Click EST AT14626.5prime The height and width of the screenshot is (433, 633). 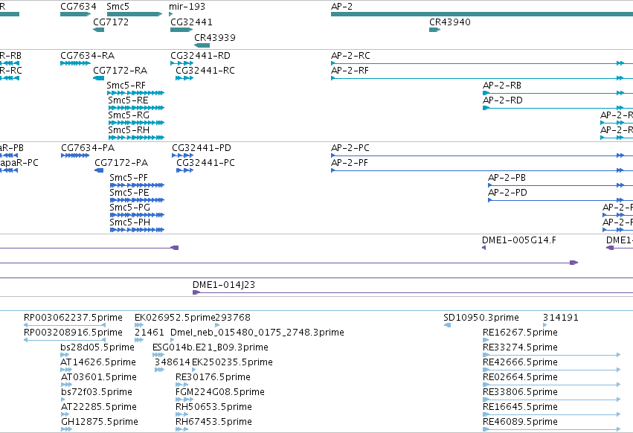(98, 362)
